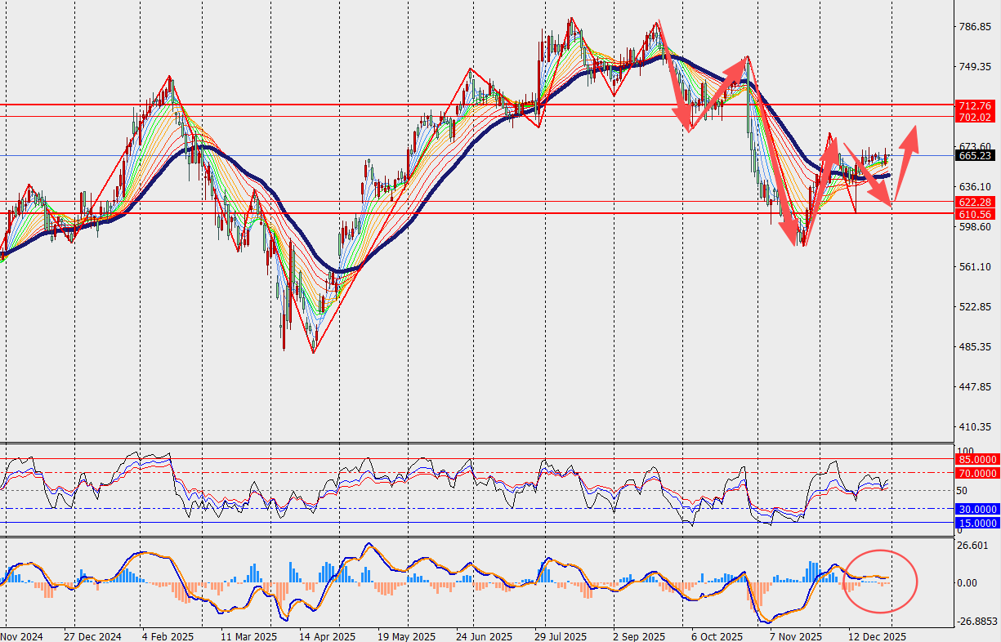Screen dimensions: 1001x642
Task: Click the 786.85 value on the price axis
Action: (974, 27)
